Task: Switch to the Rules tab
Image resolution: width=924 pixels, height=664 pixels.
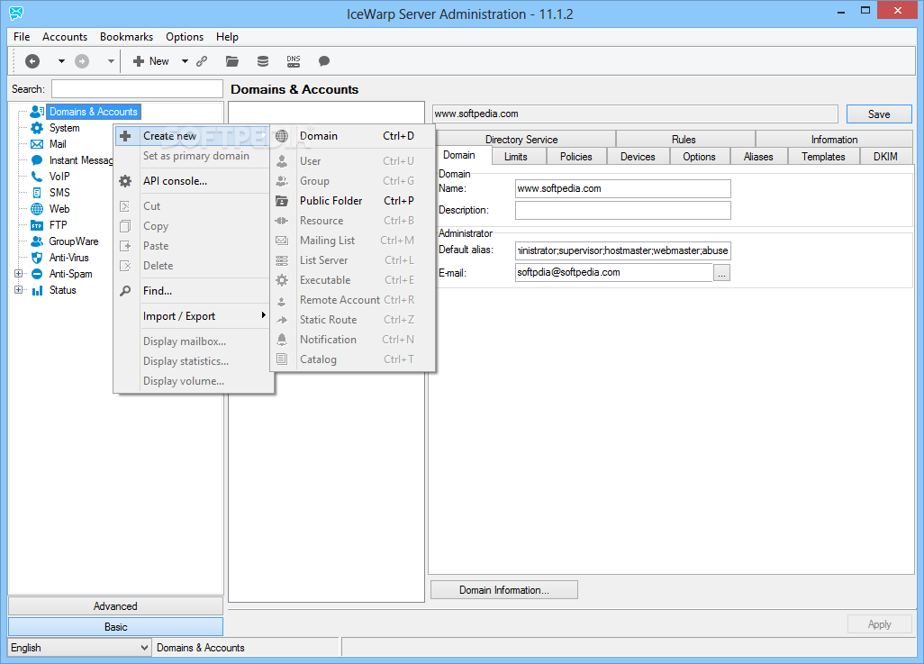Action: (684, 139)
